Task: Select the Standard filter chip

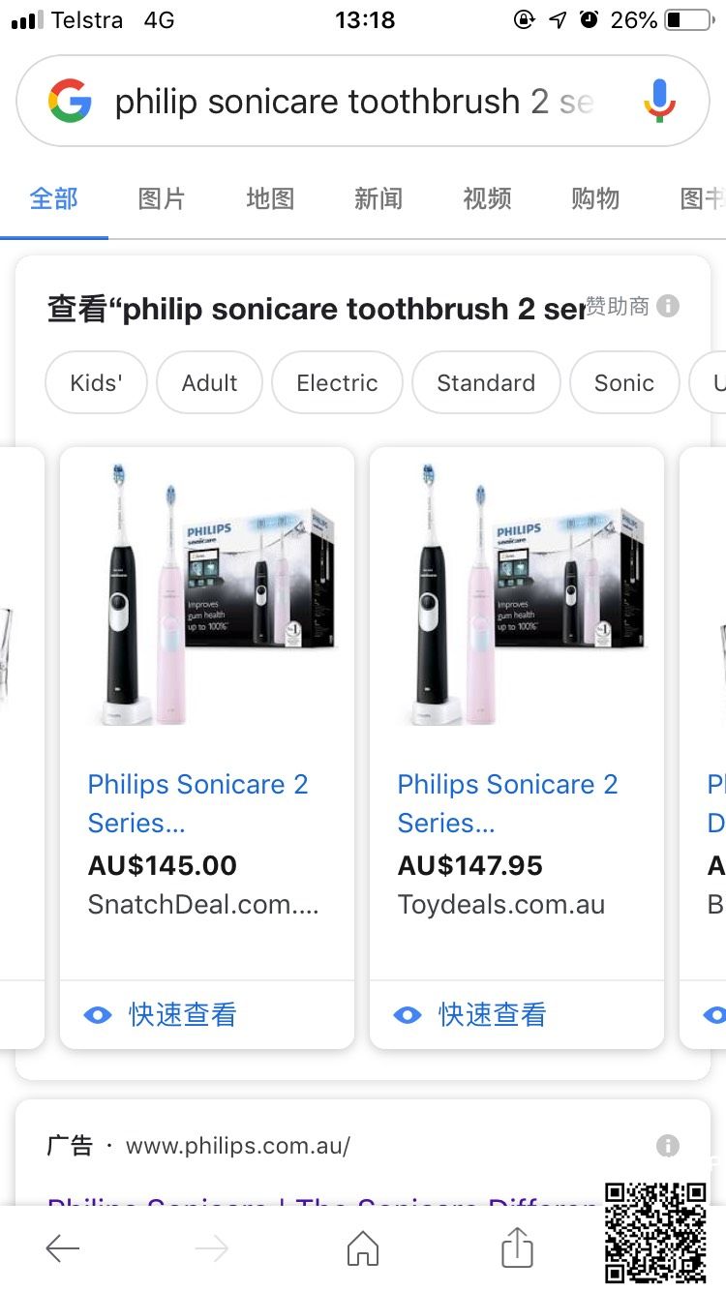Action: [x=486, y=383]
